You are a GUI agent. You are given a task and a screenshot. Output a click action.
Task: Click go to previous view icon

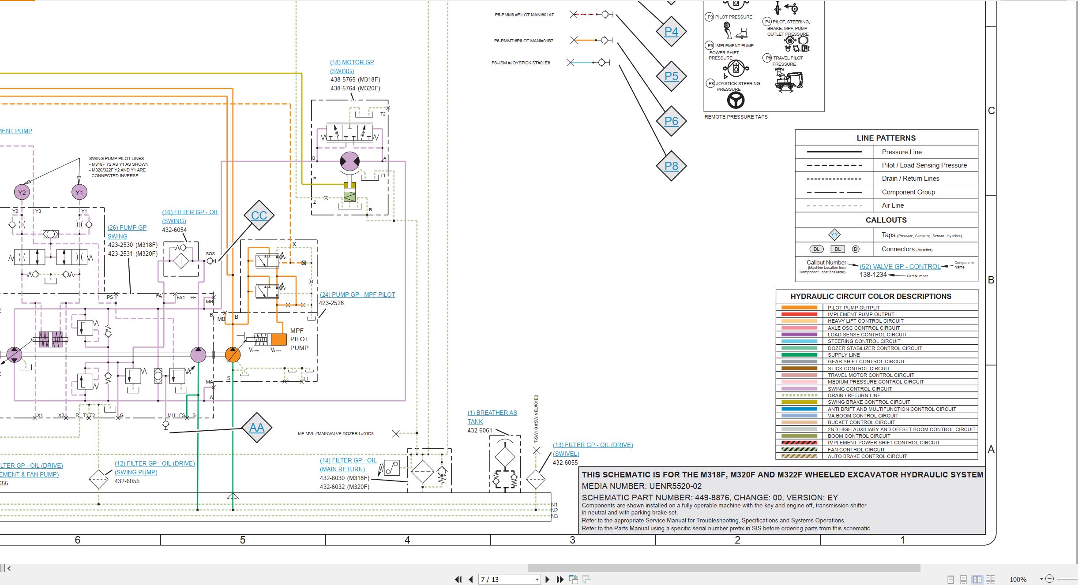[x=574, y=579]
